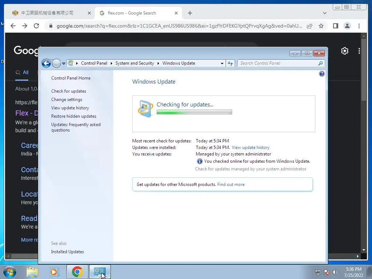This screenshot has height=279, width=372.
Task: Open Google search settings gear
Action: [344, 51]
